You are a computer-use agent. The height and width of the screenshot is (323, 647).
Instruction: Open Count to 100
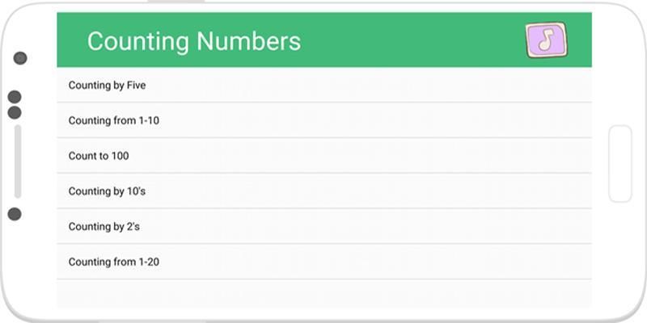(x=99, y=156)
